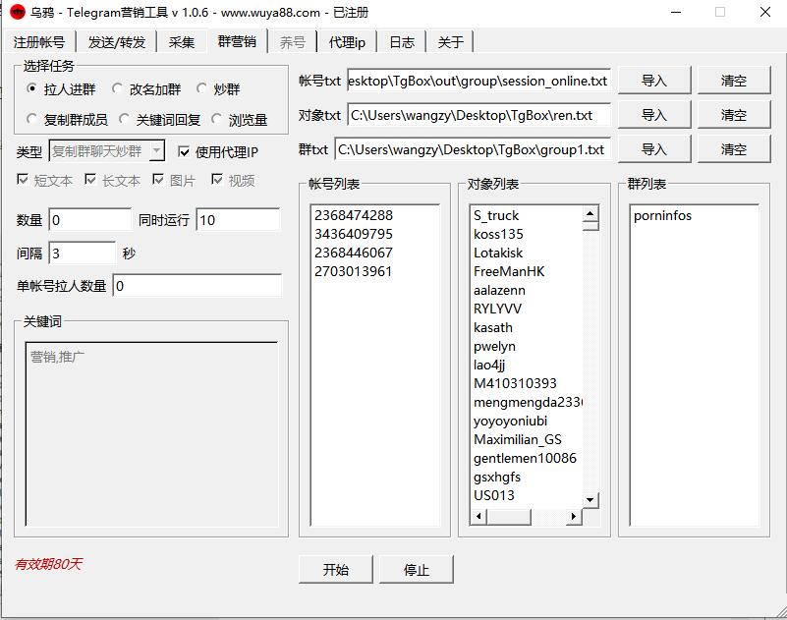Viewport: 787px width, 620px height.
Task: Select RYLYVV in 对象列表
Action: click(497, 309)
